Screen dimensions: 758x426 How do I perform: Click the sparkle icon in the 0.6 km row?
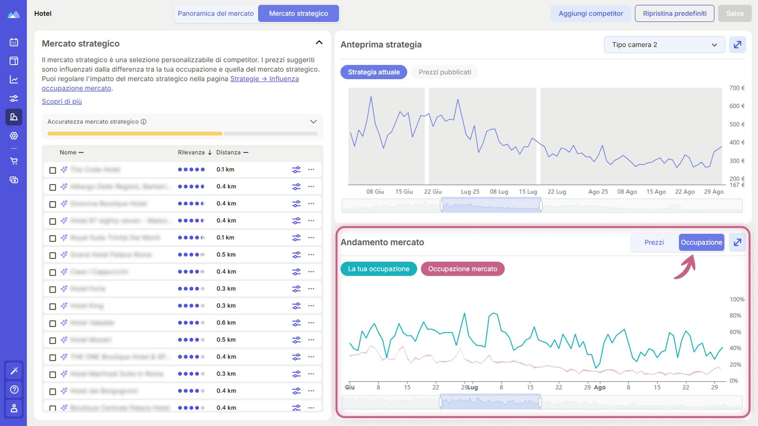click(x=64, y=323)
